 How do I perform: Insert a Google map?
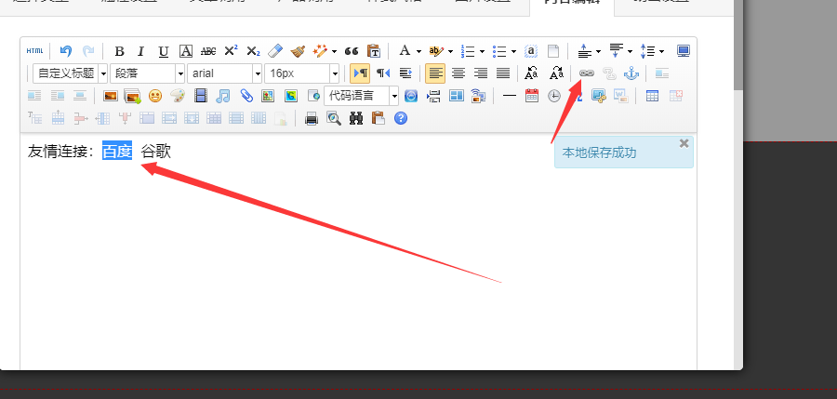tap(290, 96)
